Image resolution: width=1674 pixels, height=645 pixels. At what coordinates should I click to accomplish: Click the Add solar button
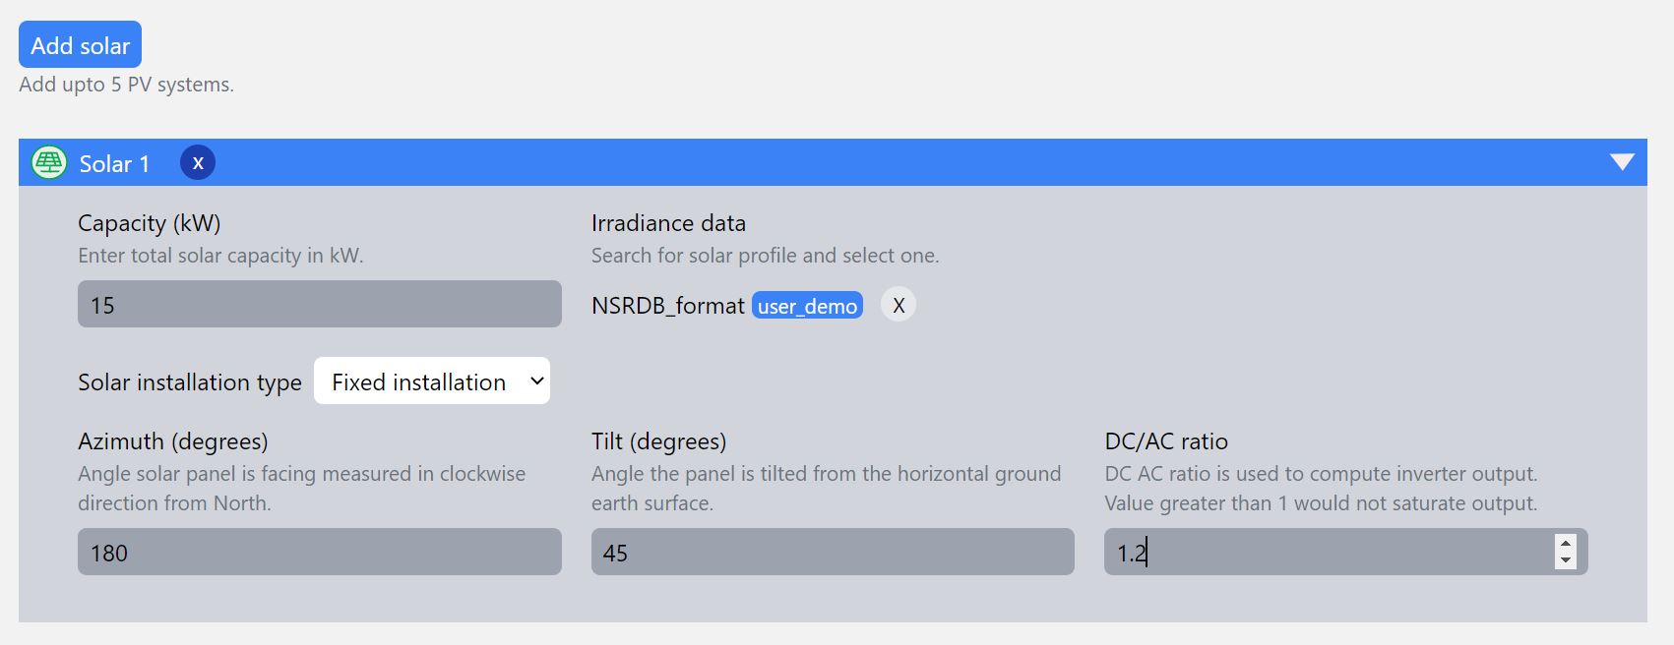click(x=80, y=45)
